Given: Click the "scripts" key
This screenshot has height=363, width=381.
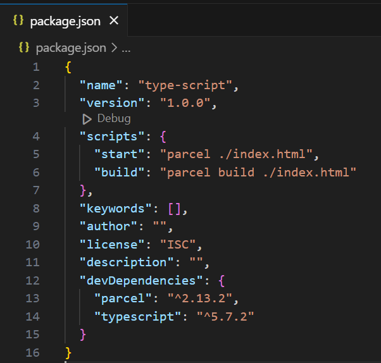Looking at the screenshot, I should click(x=112, y=137).
